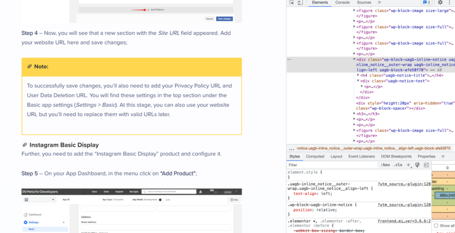Open the frontend.mi…ver=3.6.6:2 source link

(404, 221)
